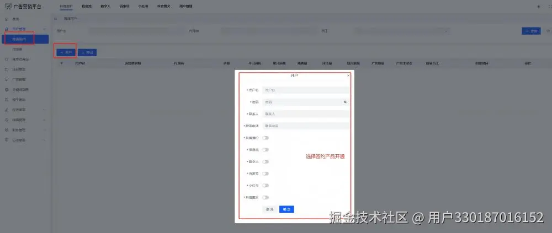
Task: Click the 关键词管理 icon in the sidebar
Action: [7, 90]
